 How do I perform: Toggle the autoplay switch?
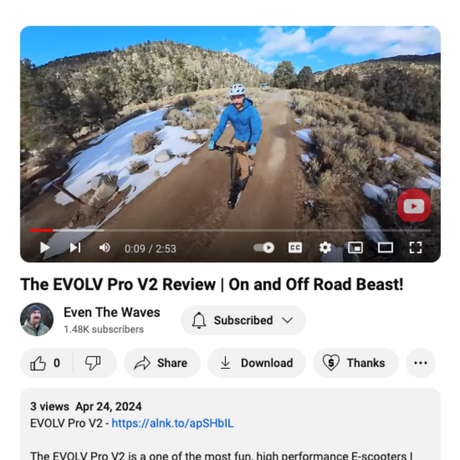pyautogui.click(x=264, y=248)
